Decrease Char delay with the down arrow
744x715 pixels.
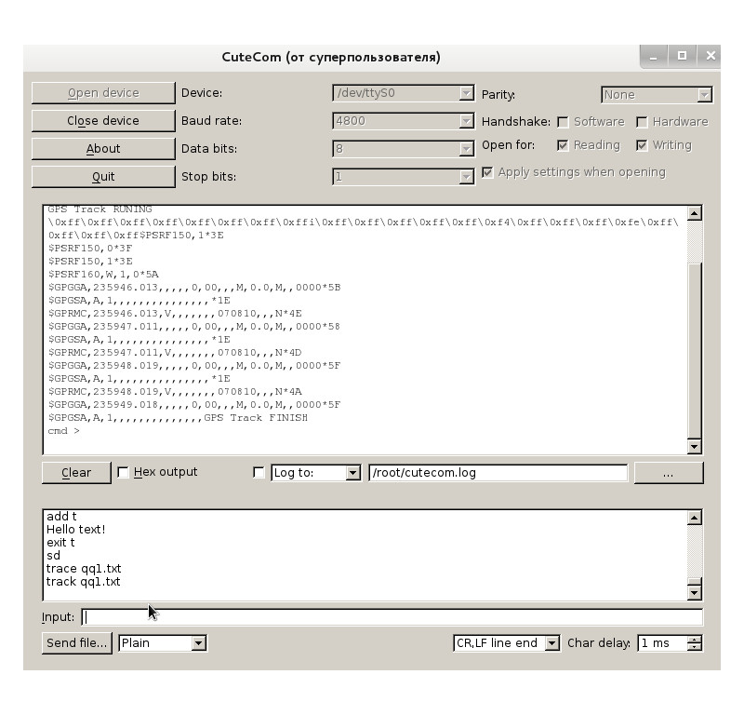click(694, 647)
